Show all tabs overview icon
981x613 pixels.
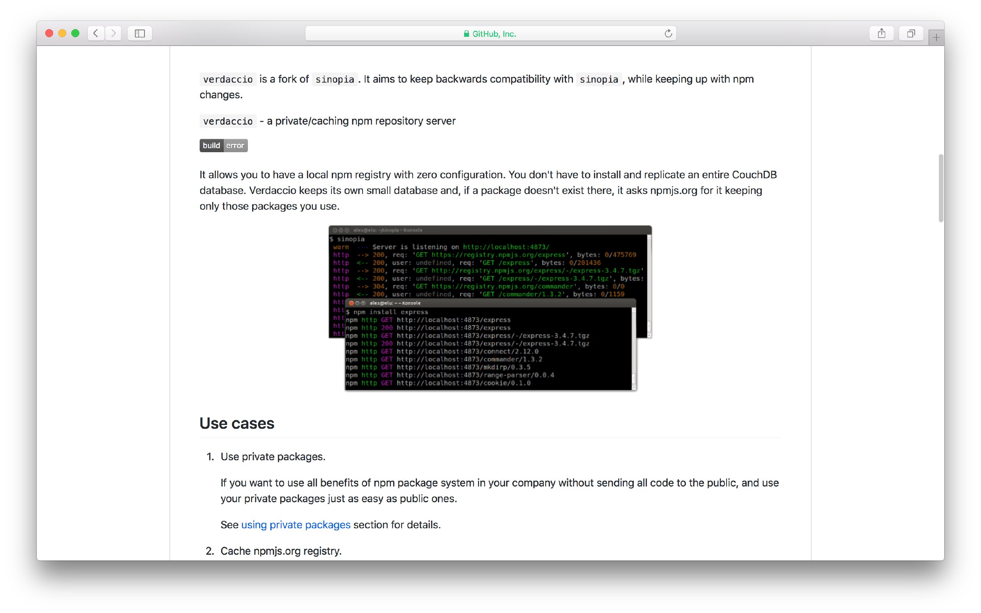pos(911,33)
